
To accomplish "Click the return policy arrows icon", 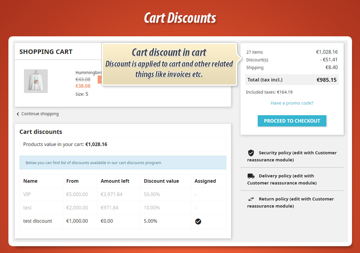I will (251, 199).
